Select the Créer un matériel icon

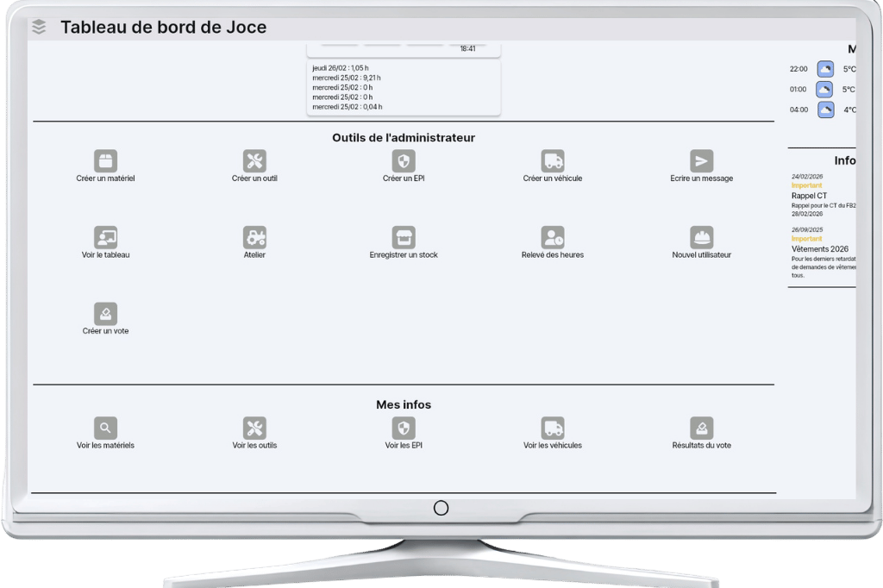(x=104, y=159)
